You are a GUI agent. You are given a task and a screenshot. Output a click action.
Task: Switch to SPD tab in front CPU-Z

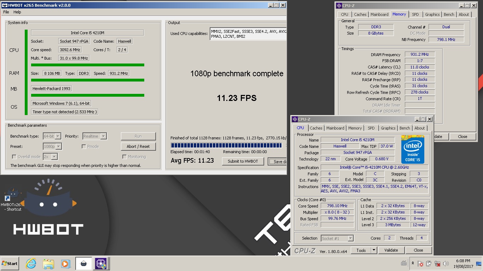click(371, 128)
